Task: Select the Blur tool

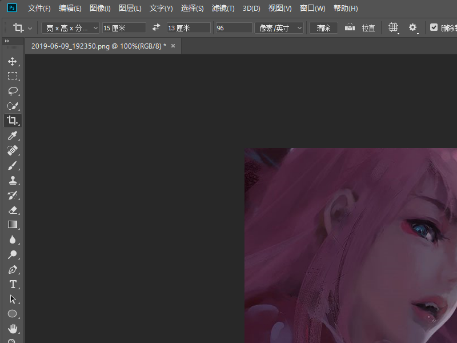Action: point(12,240)
